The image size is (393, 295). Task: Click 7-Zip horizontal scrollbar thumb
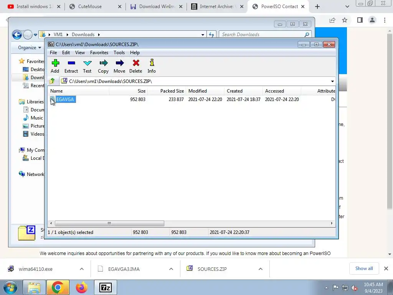tap(109, 223)
